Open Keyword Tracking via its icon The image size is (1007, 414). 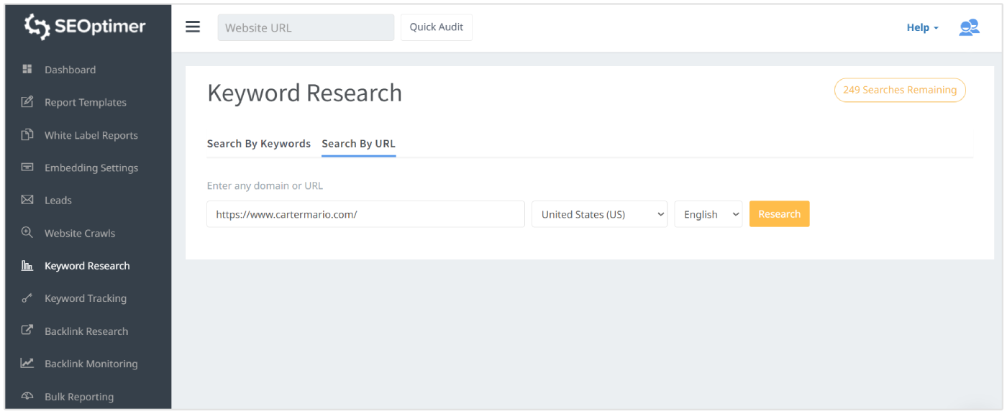pyautogui.click(x=26, y=298)
